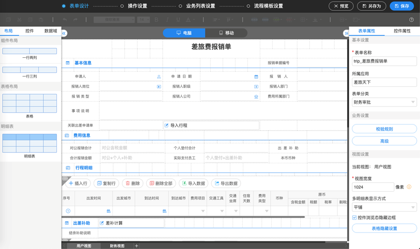
Task: Go to 流程模板设置 step
Action: [x=269, y=6]
